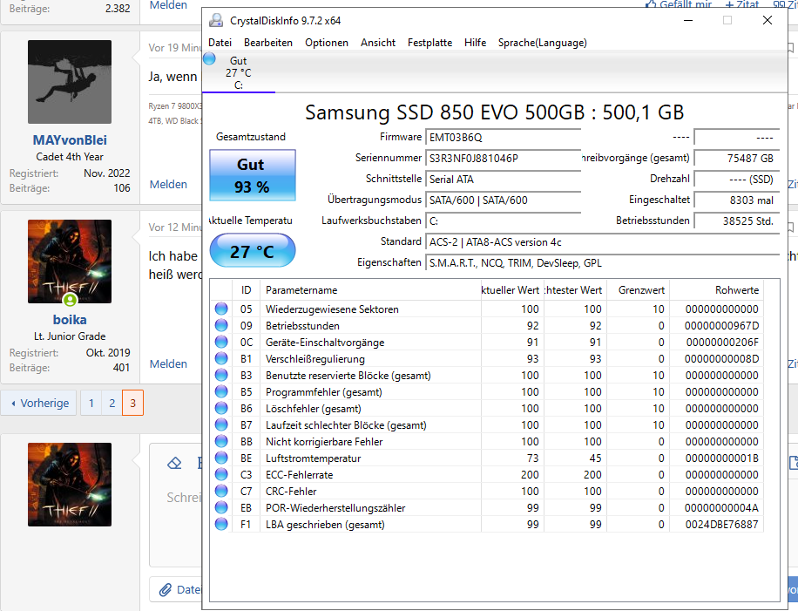Click status orb for Verschleißregulierung row
Image resolution: width=798 pixels, height=611 pixels.
click(x=221, y=358)
